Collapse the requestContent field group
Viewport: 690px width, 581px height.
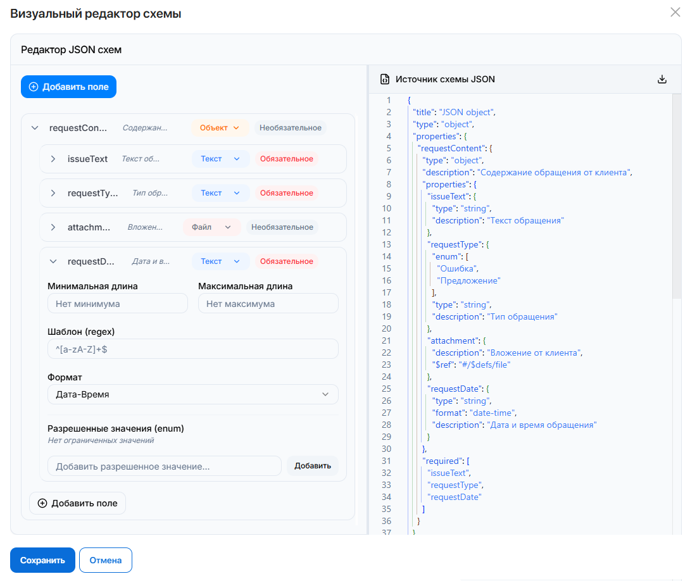pyautogui.click(x=35, y=127)
